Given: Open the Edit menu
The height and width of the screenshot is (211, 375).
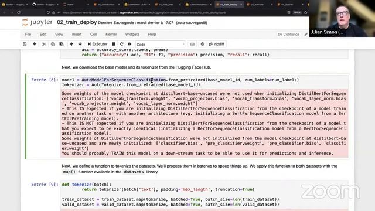Looking at the screenshot, I should (43, 34).
